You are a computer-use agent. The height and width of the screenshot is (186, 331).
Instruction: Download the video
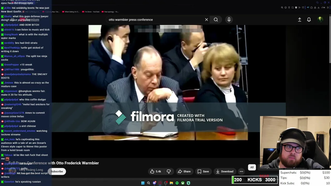pos(224,171)
